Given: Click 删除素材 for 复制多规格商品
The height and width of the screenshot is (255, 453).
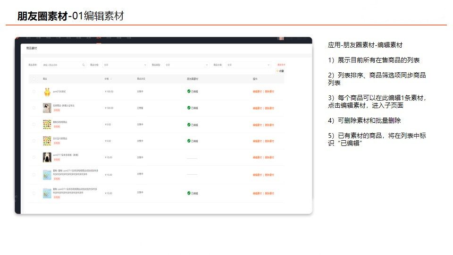Looking at the screenshot, I should tap(269, 125).
